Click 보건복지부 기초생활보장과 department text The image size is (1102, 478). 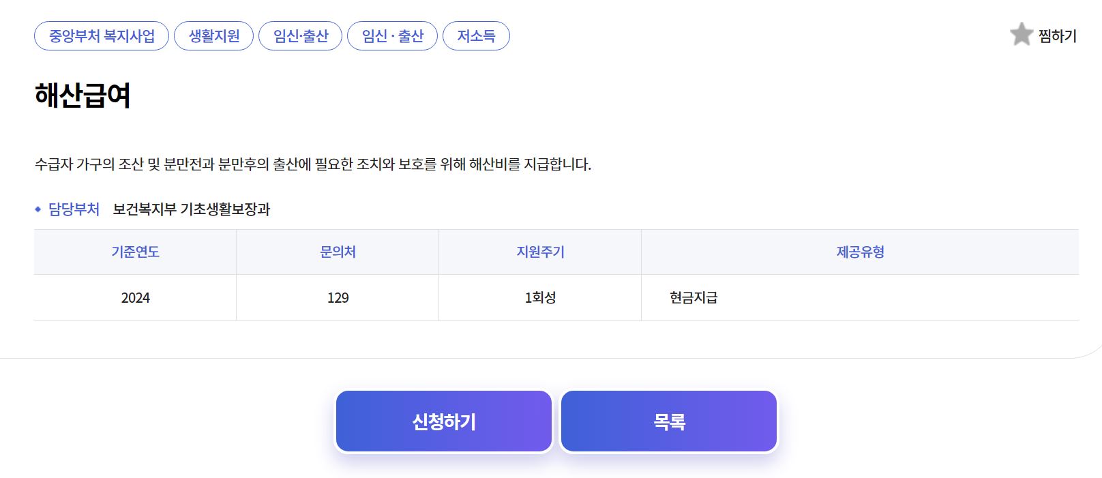[x=193, y=210]
